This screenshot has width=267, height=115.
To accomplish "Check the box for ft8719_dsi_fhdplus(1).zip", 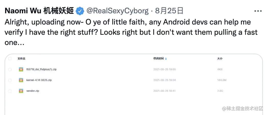I will pyautogui.click(x=10, y=69).
